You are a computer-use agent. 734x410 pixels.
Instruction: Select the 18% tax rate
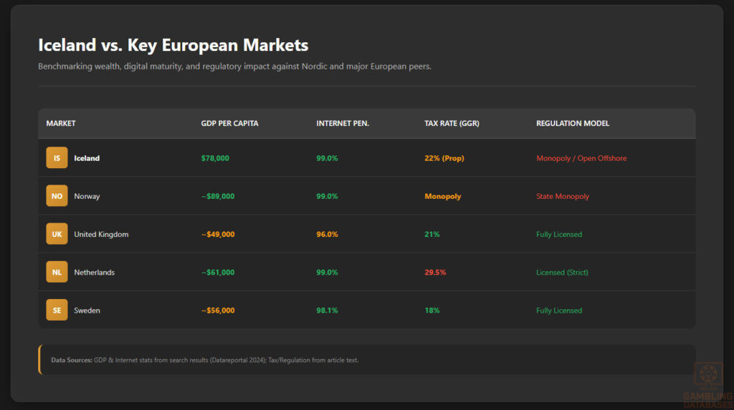pos(432,311)
